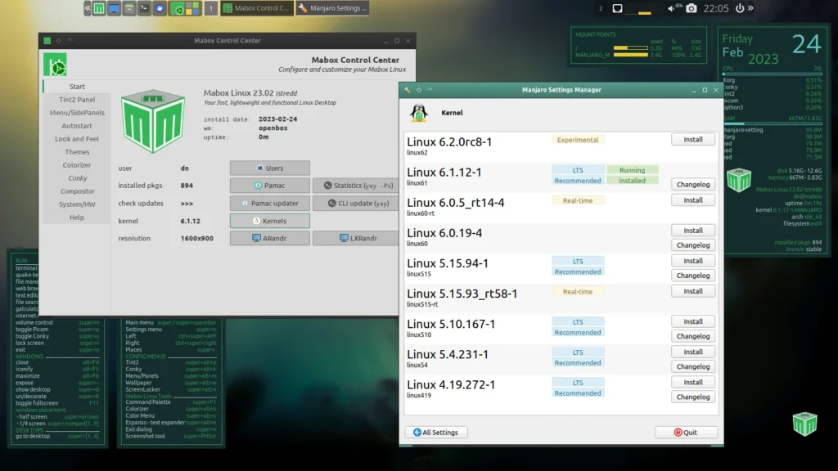Switch to workspace 1 in the panel
Viewport: 838px width, 471px height.
click(211, 8)
